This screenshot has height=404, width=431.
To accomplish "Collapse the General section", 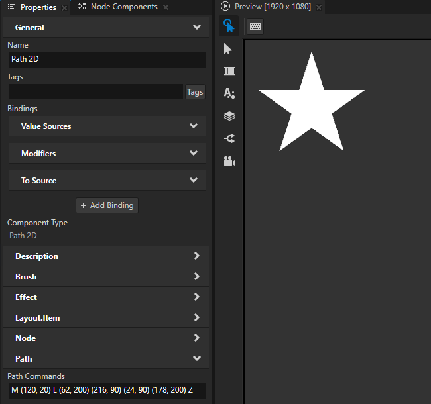I will tap(196, 28).
